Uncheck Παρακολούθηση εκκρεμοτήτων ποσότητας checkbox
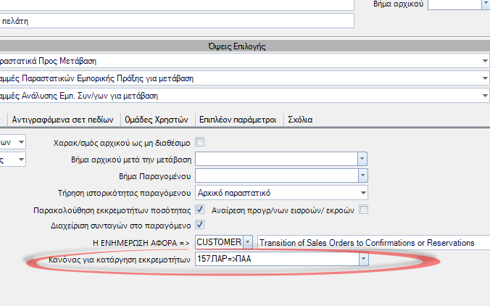 point(199,209)
